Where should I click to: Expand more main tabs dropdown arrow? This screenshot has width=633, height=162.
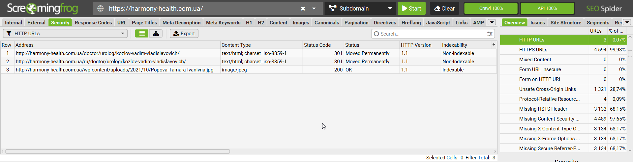point(492,22)
